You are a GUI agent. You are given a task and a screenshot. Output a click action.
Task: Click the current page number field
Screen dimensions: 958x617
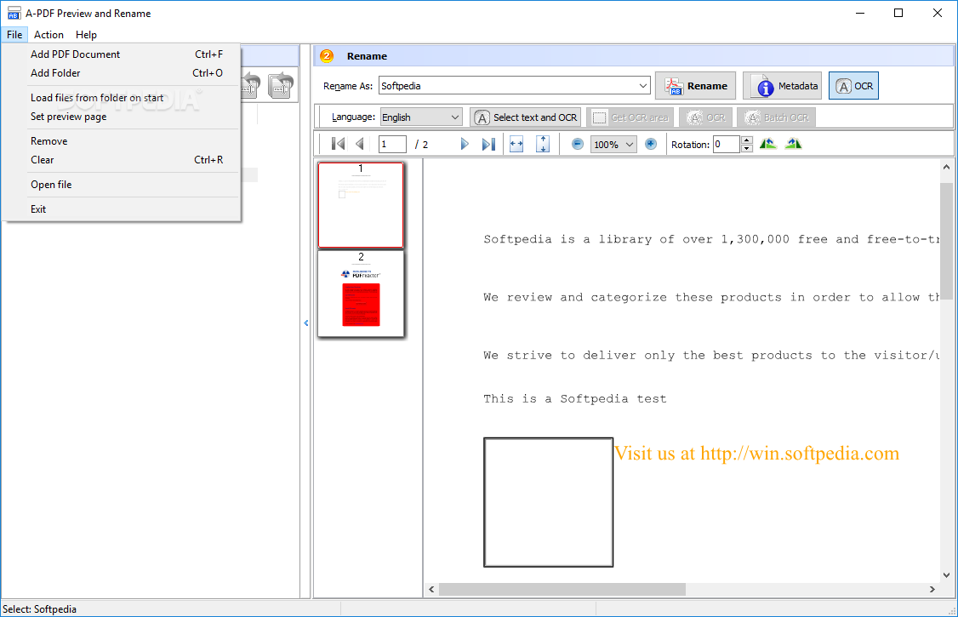pyautogui.click(x=392, y=144)
